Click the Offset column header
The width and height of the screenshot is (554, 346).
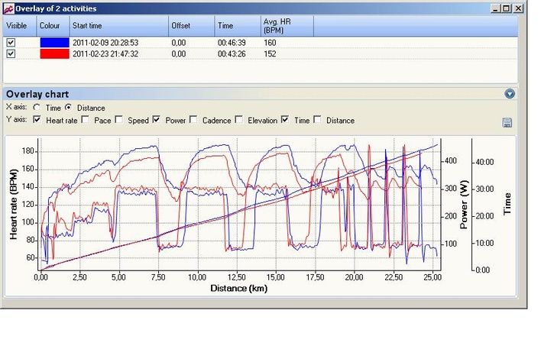[190, 25]
